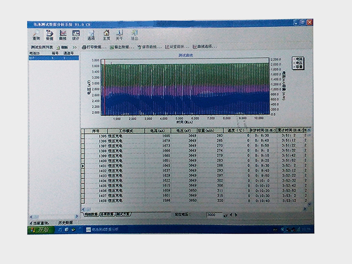Click the 退出 (Exit) toolbar icon
Screen dimensions: 352x264
tap(134, 35)
